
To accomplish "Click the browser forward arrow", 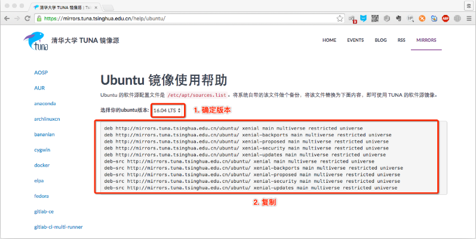I will (17, 19).
